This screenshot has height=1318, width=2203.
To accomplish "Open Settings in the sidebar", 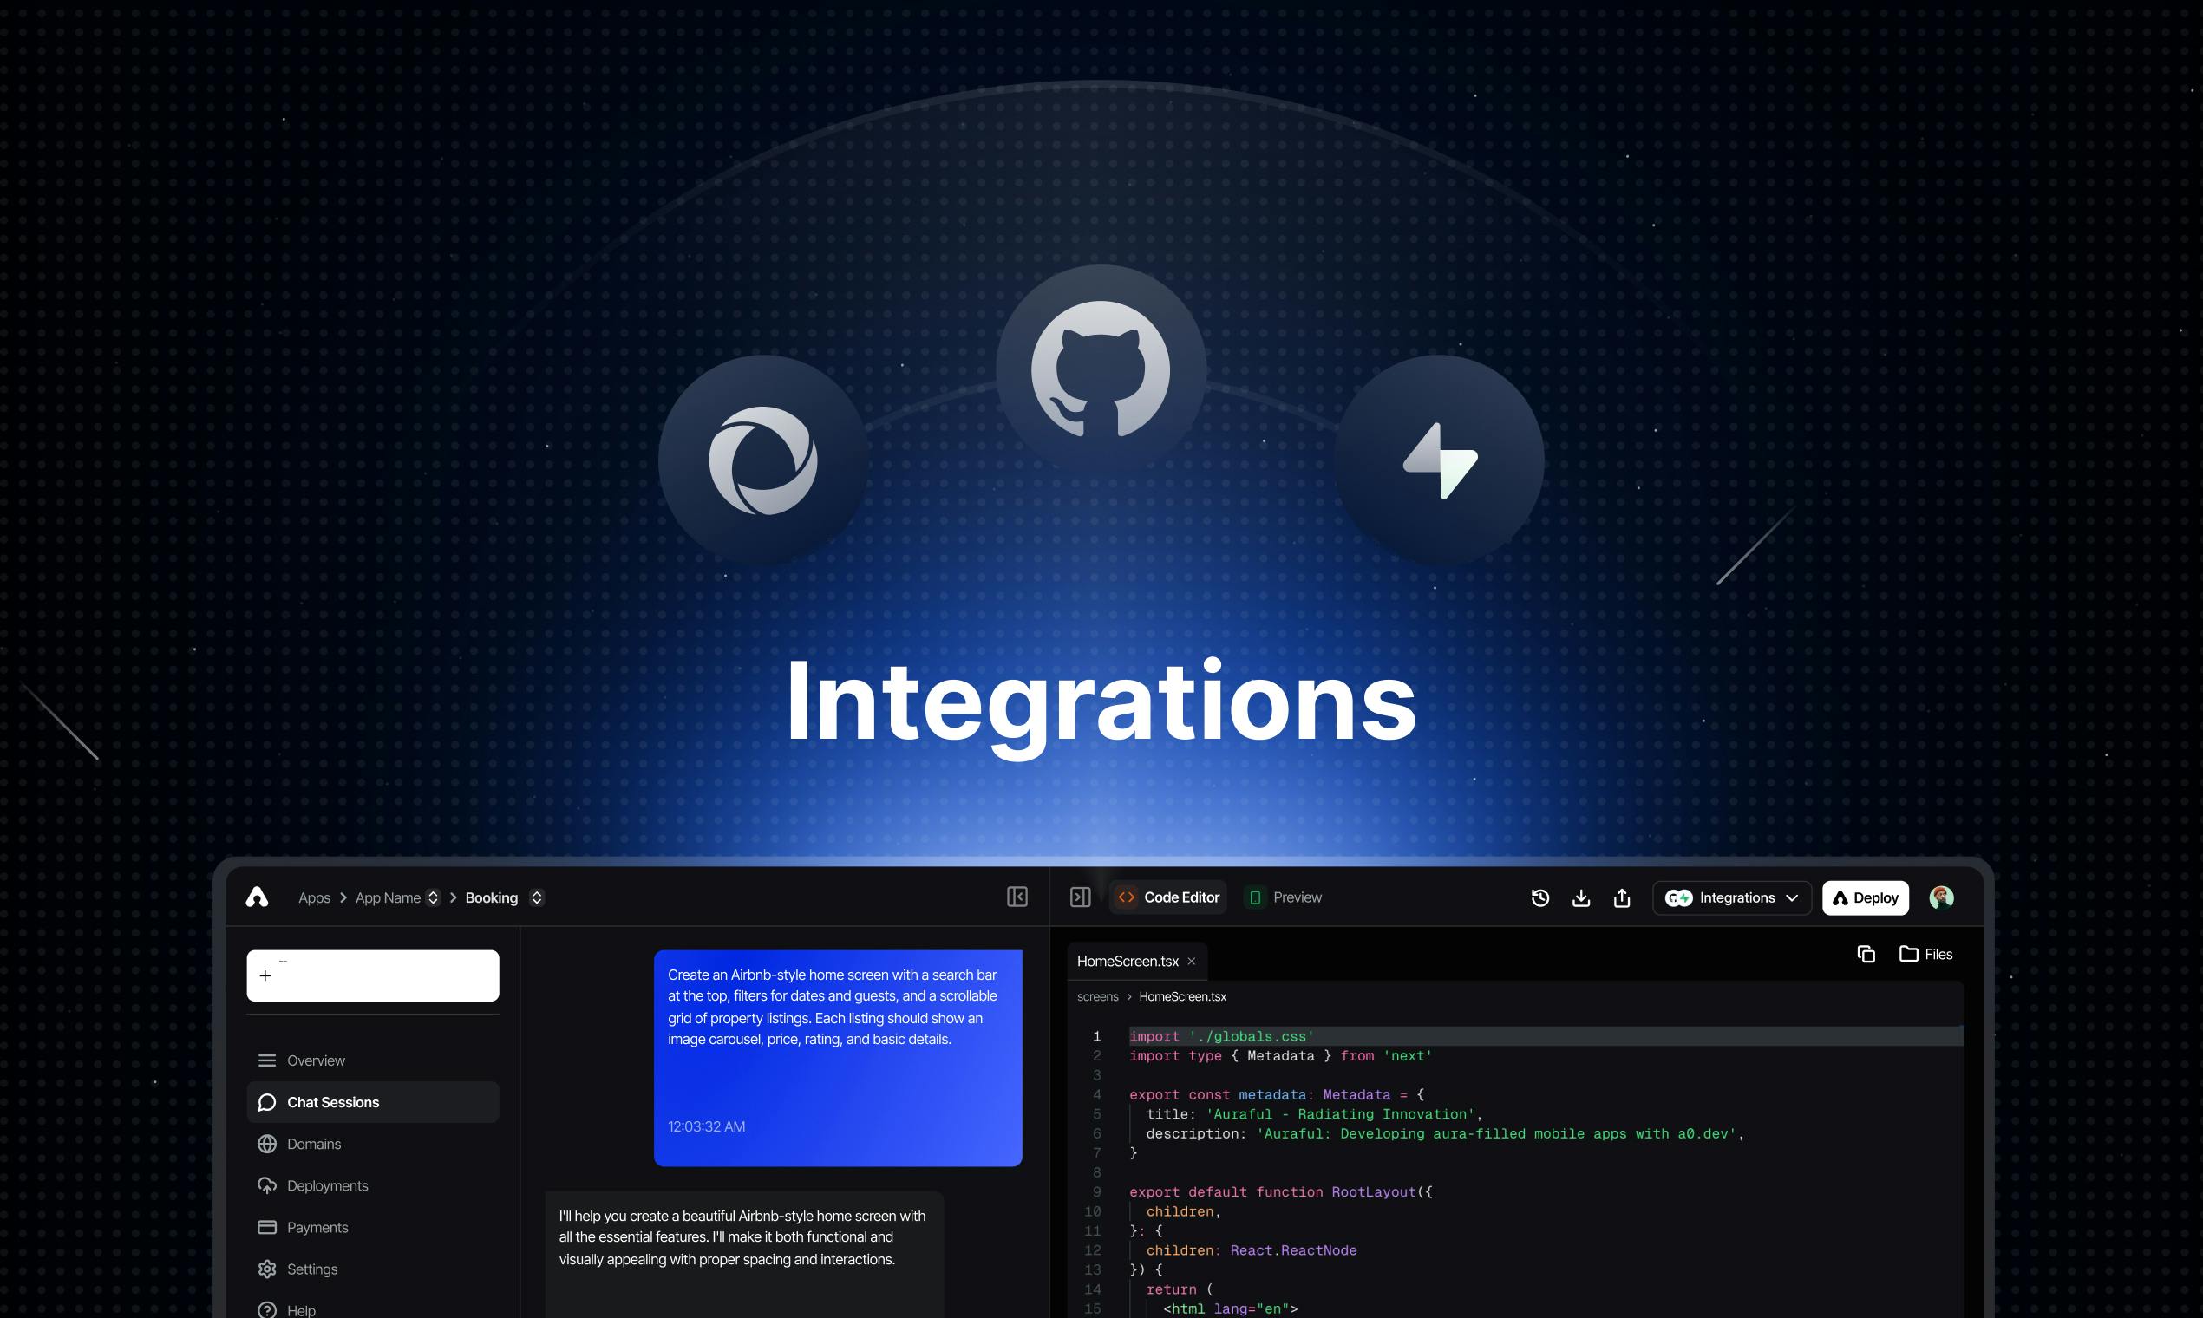I will point(373,1269).
